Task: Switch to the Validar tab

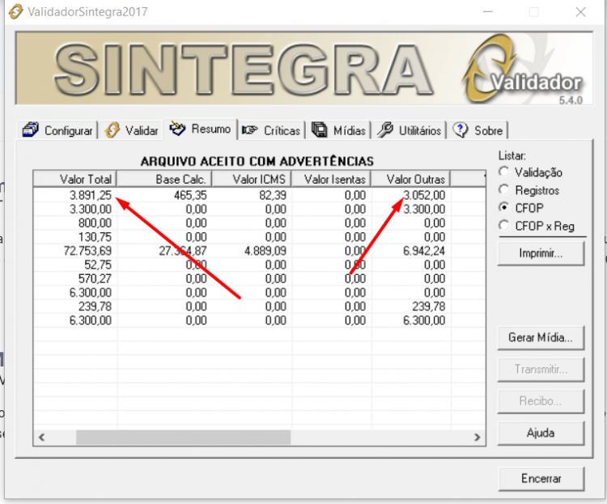Action: click(132, 130)
